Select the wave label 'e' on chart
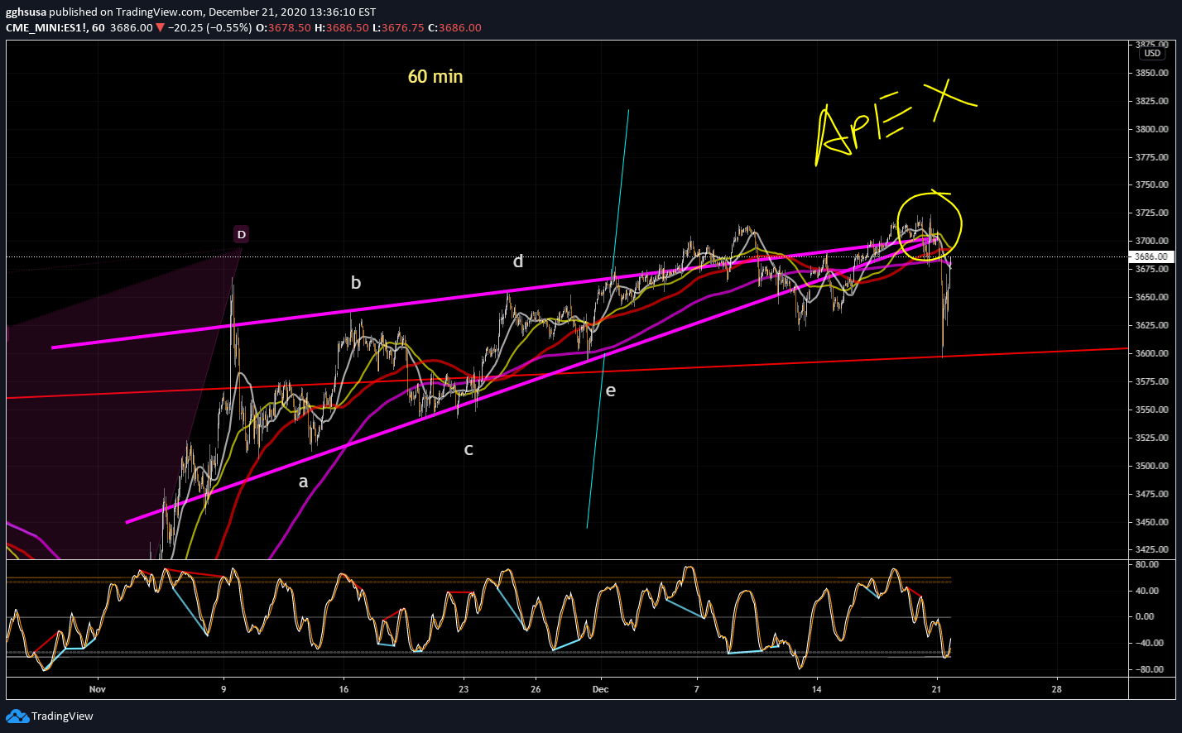Screen dimensions: 1182x733 [611, 390]
